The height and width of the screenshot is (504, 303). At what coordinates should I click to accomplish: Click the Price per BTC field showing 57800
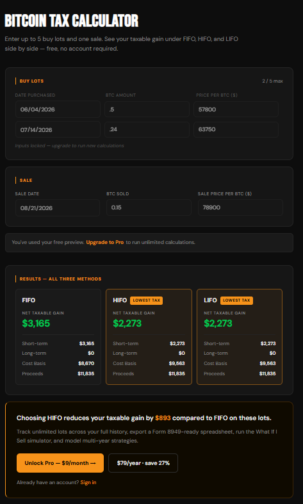(236, 110)
